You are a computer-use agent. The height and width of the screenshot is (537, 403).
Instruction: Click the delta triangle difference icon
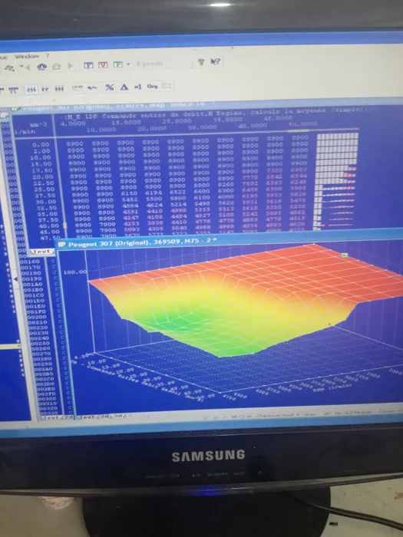click(124, 87)
